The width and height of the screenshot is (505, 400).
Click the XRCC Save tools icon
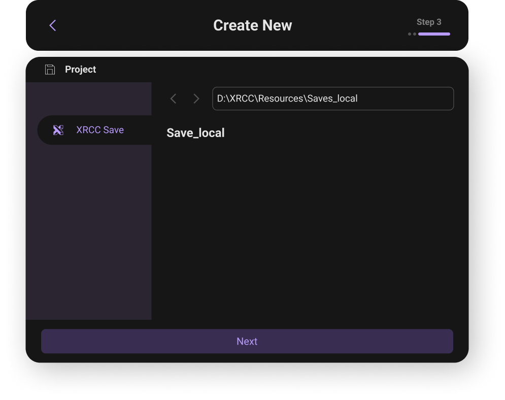[58, 130]
